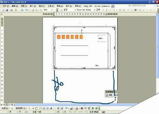
Task: Expand the Fill Color dropdown arrow
Action: tap(69, 108)
